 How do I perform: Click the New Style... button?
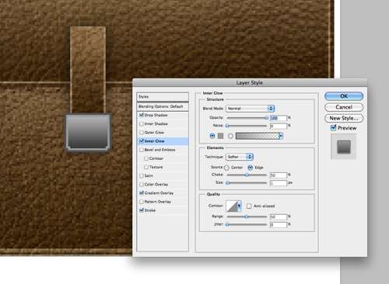344,118
